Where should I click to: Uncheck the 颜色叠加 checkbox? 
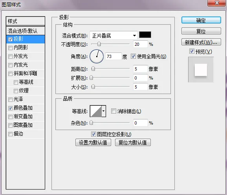click(10, 108)
